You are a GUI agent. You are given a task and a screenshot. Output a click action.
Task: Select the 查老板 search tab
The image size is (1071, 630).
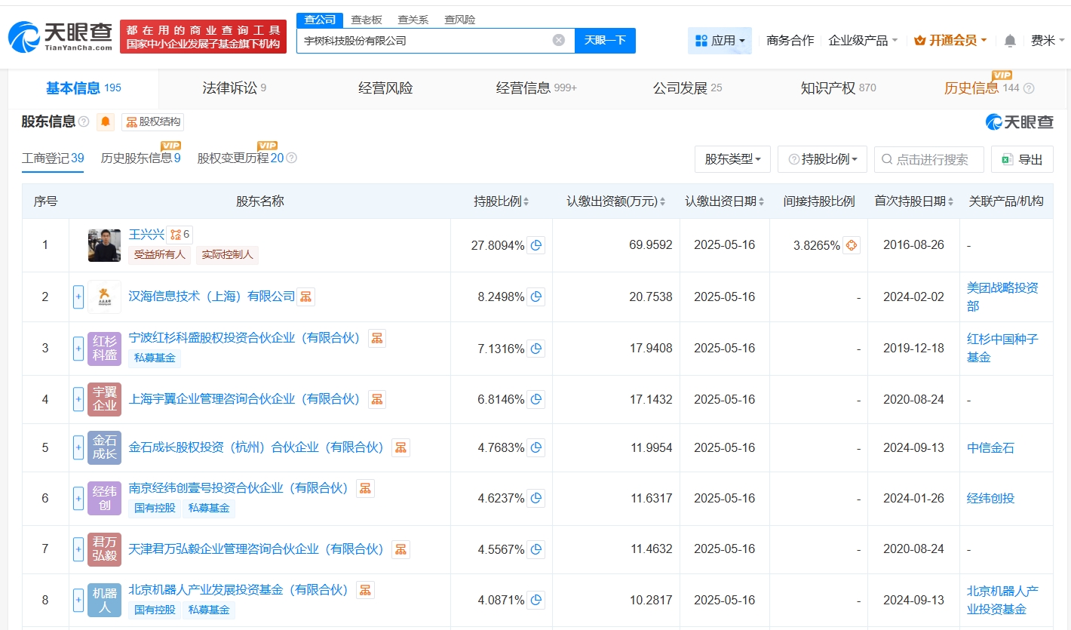(x=366, y=19)
